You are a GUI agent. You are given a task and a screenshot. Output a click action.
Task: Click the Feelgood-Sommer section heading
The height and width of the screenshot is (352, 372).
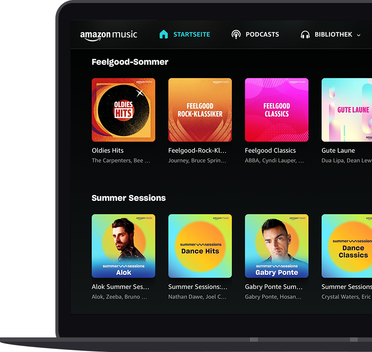(130, 62)
